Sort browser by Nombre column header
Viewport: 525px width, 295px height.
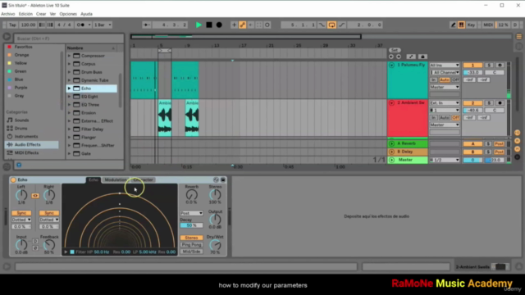(91, 48)
